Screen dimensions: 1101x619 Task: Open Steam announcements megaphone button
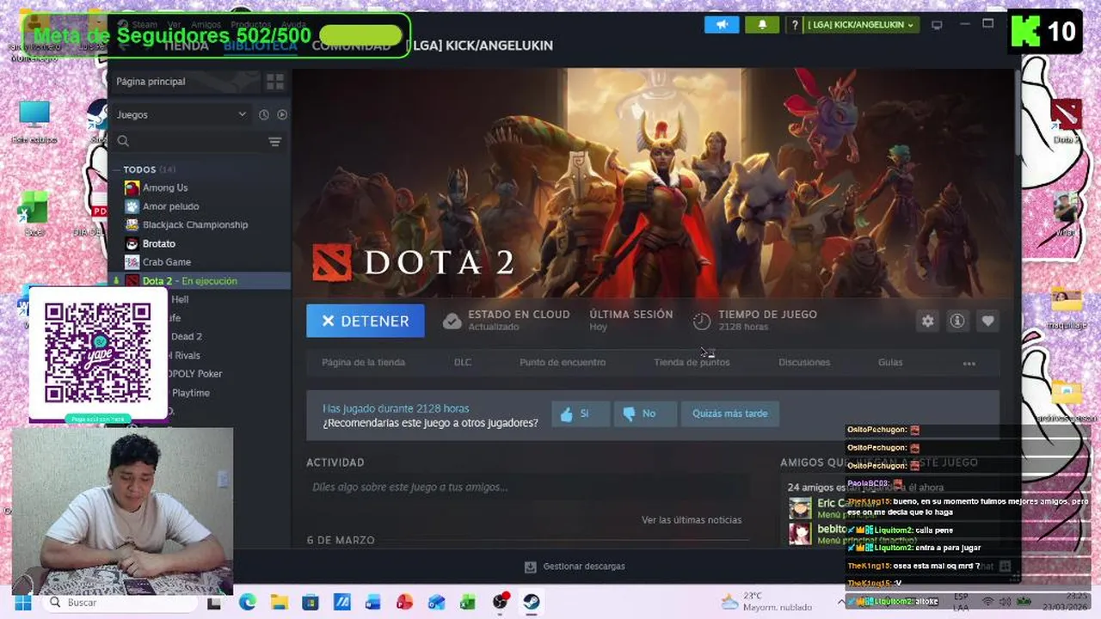tap(722, 25)
